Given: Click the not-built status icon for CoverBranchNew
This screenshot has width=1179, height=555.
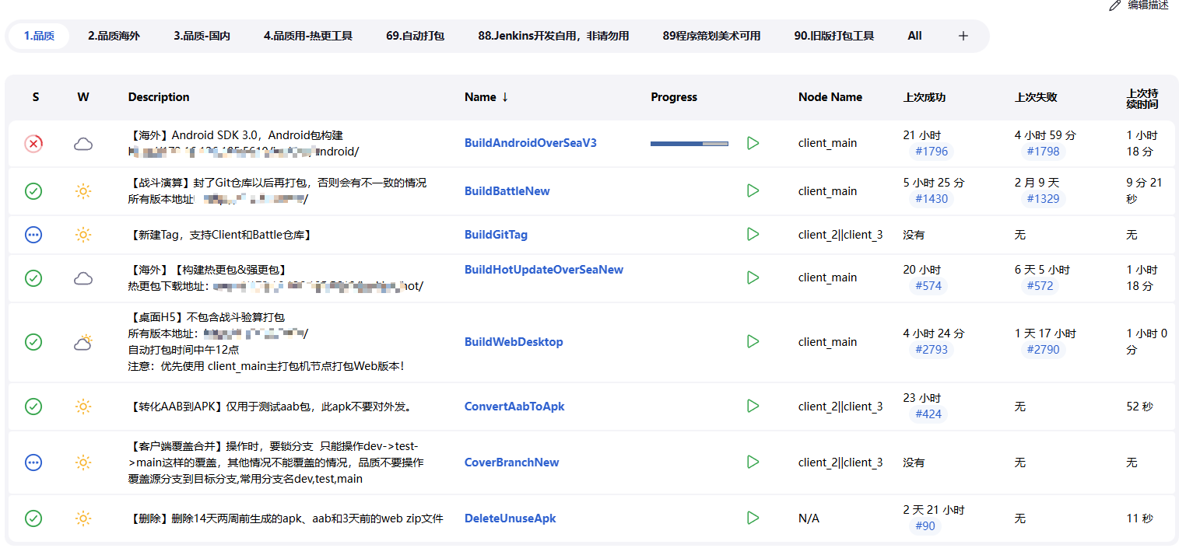Looking at the screenshot, I should tap(33, 462).
